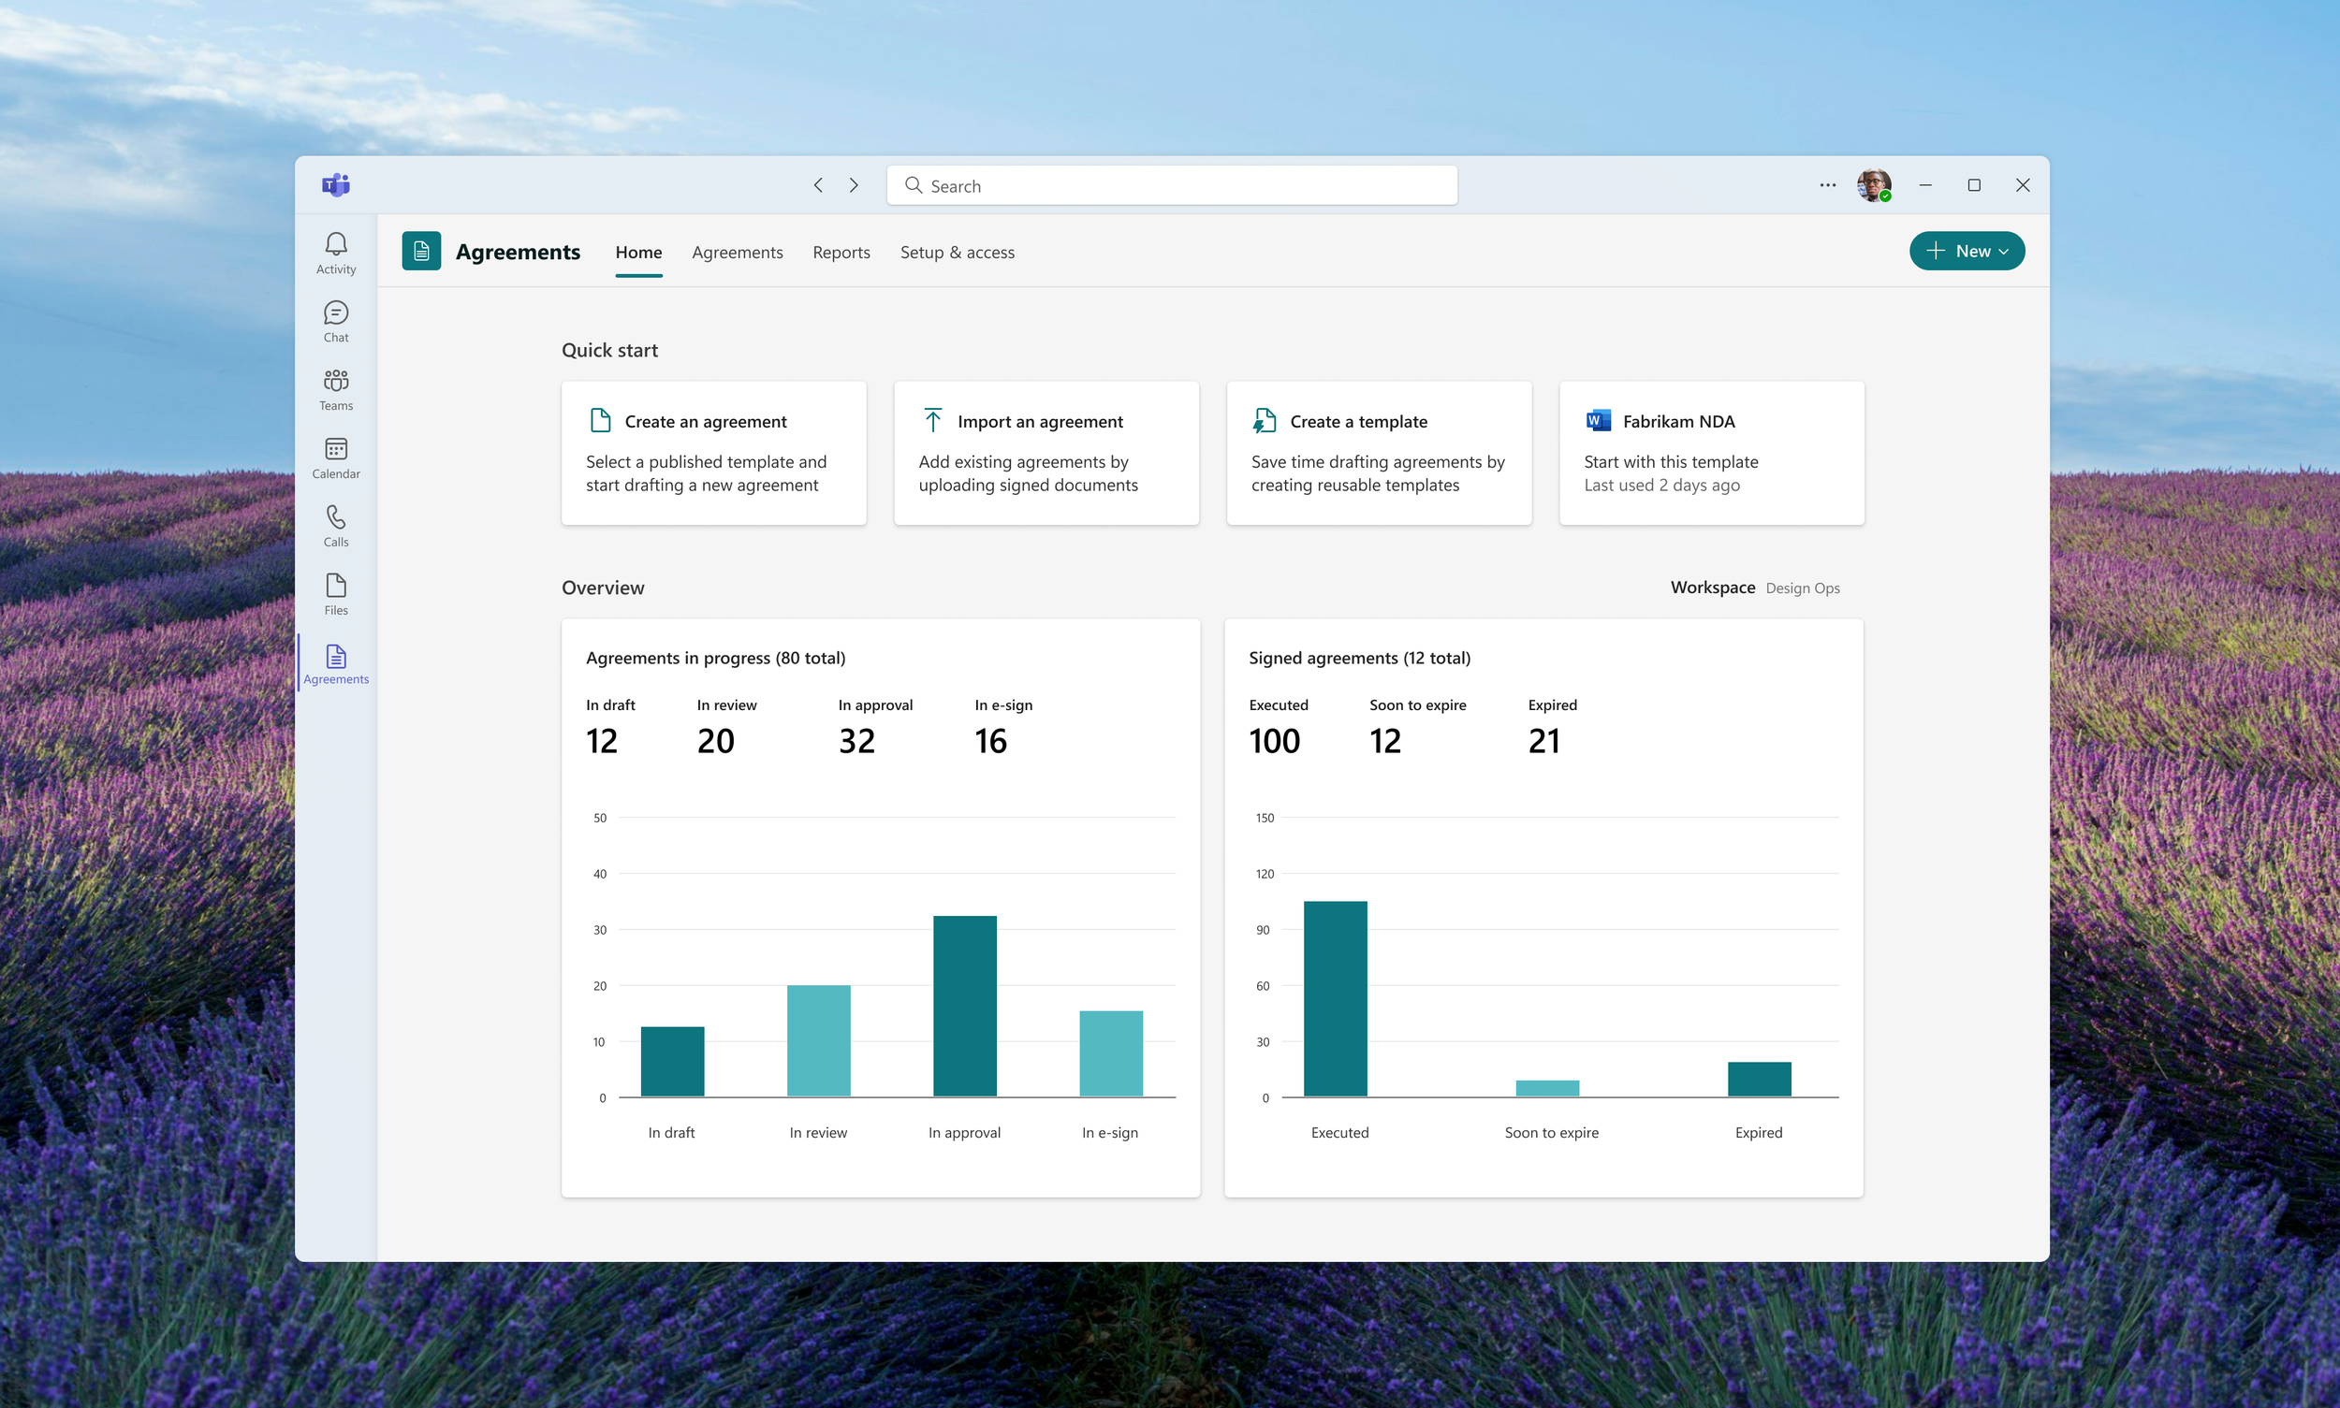This screenshot has height=1408, width=2340.
Task: Click the forward navigation arrow
Action: coord(854,185)
